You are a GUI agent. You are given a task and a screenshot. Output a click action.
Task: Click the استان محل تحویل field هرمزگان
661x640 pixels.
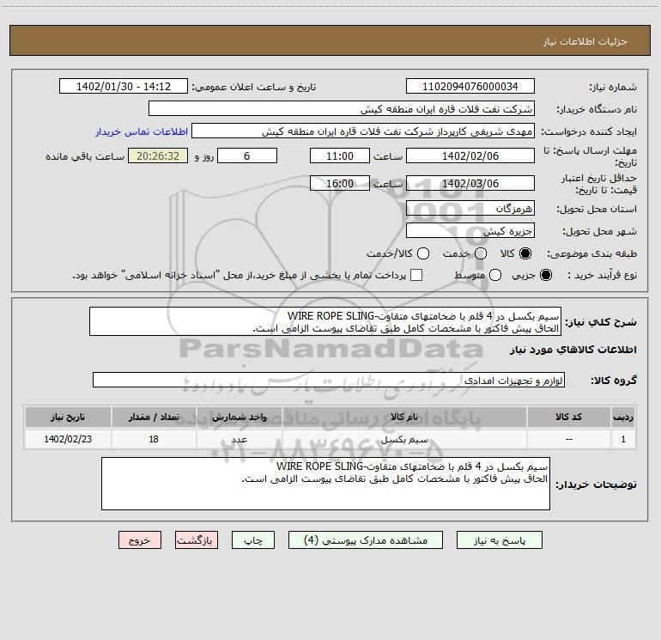470,209
